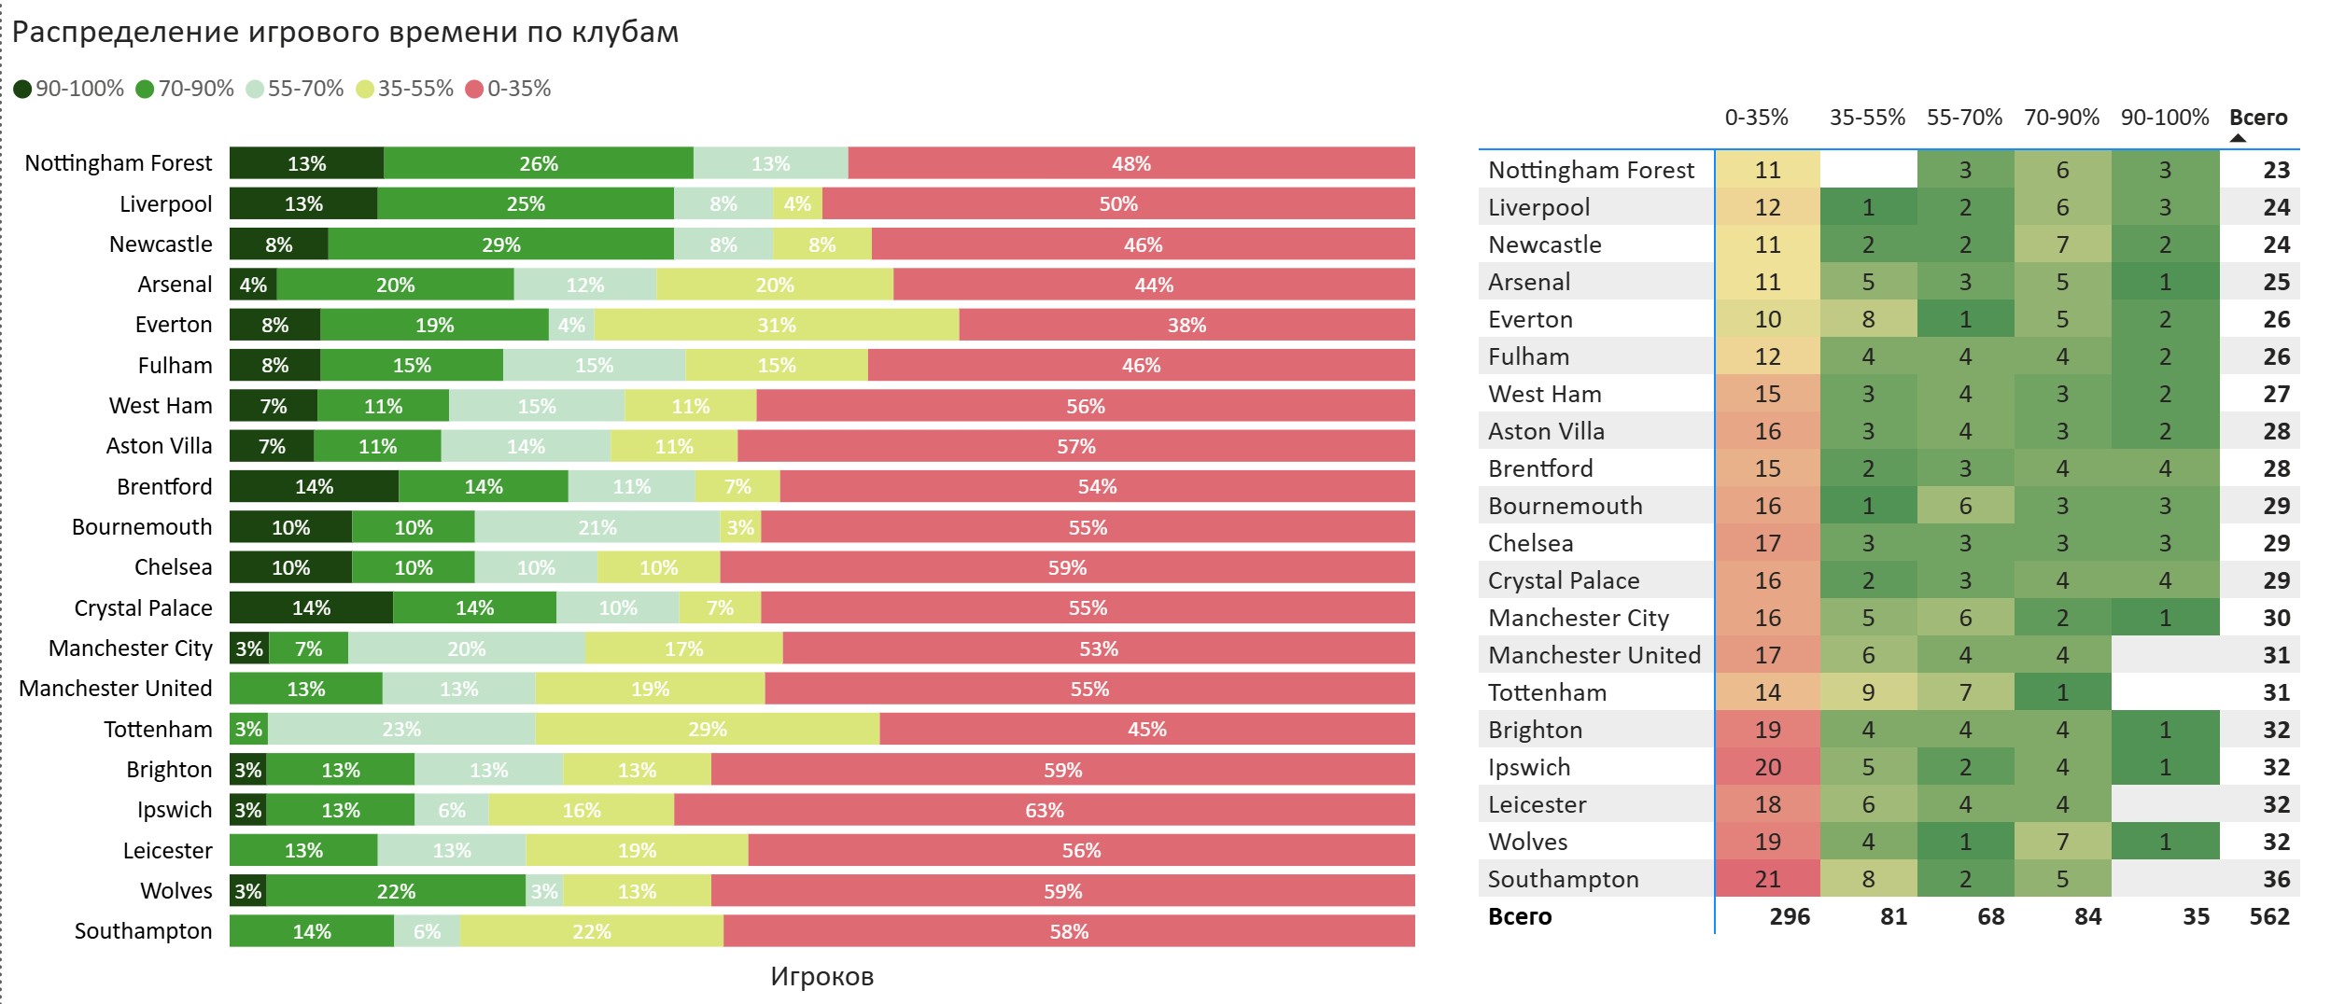2345x1004 pixels.
Task: Select the Tottenham row in the table
Action: pyautogui.click(x=1889, y=692)
